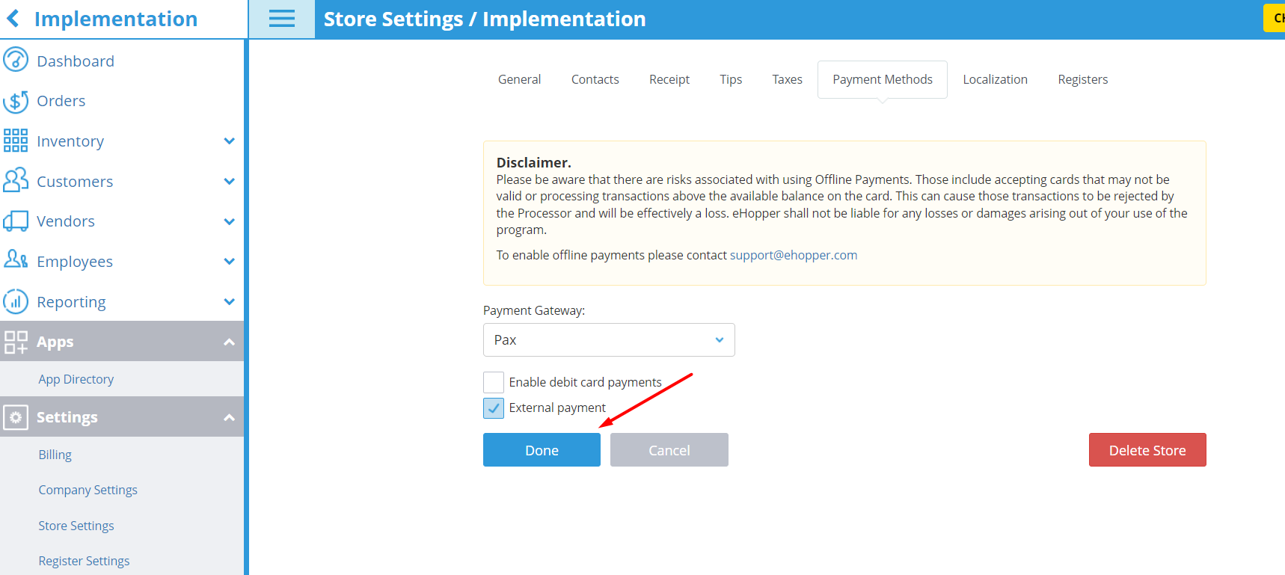Enable debit card payments checkbox

(x=494, y=382)
